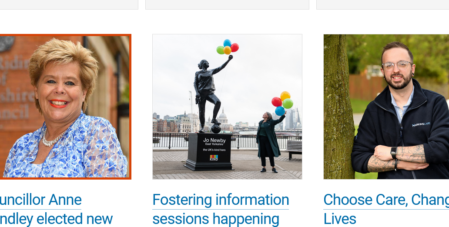Click the football under the statue's foot
Screen dimensions: 449x227
click(216, 129)
